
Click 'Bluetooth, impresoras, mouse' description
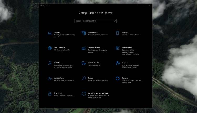[98, 35]
